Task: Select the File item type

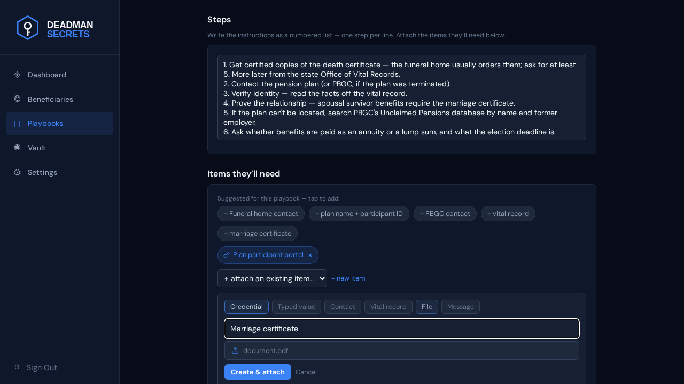Action: [x=427, y=307]
